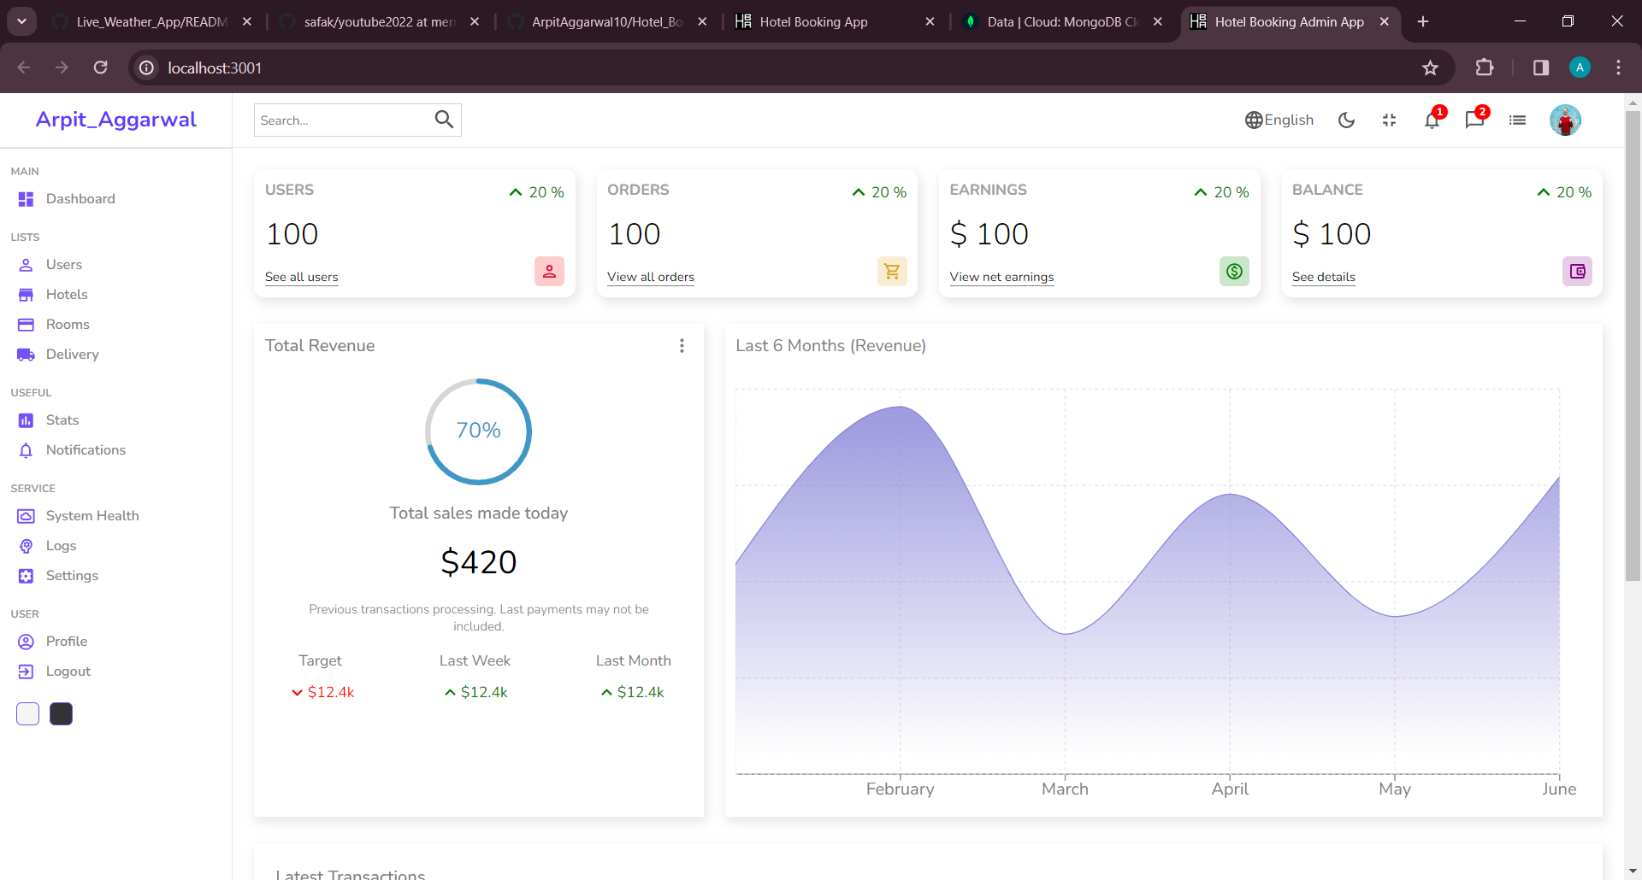
Task: Click the green dollar icon in Earnings card
Action: [x=1234, y=271]
